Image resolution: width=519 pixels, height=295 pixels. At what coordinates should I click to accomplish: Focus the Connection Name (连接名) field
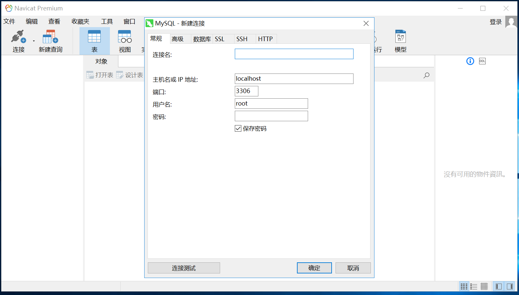[x=294, y=54]
